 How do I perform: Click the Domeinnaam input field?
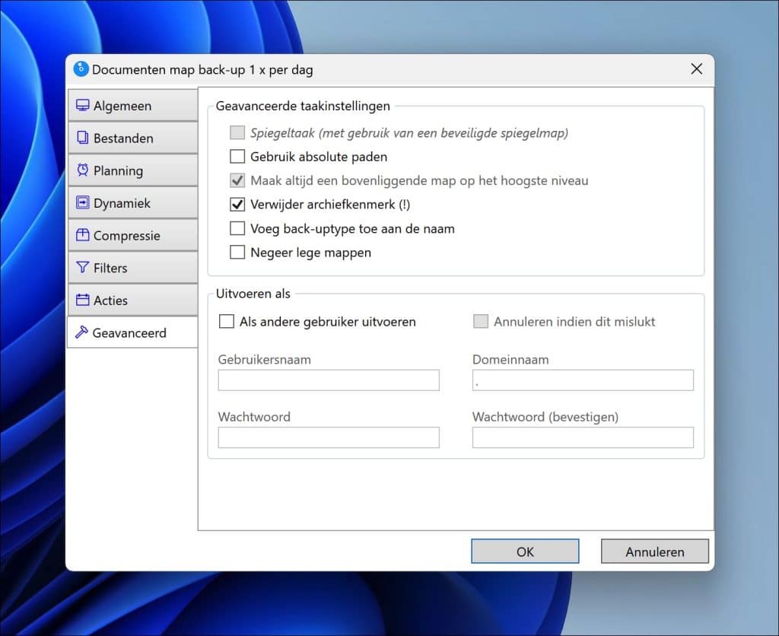point(583,380)
